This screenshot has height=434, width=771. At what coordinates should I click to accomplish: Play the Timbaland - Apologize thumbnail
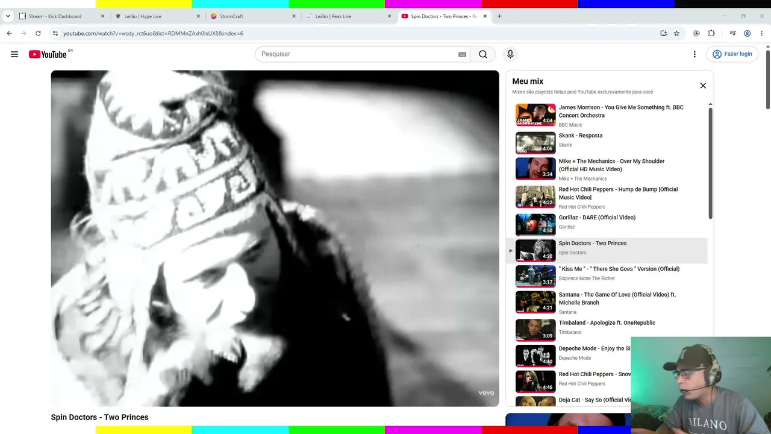[x=535, y=330]
